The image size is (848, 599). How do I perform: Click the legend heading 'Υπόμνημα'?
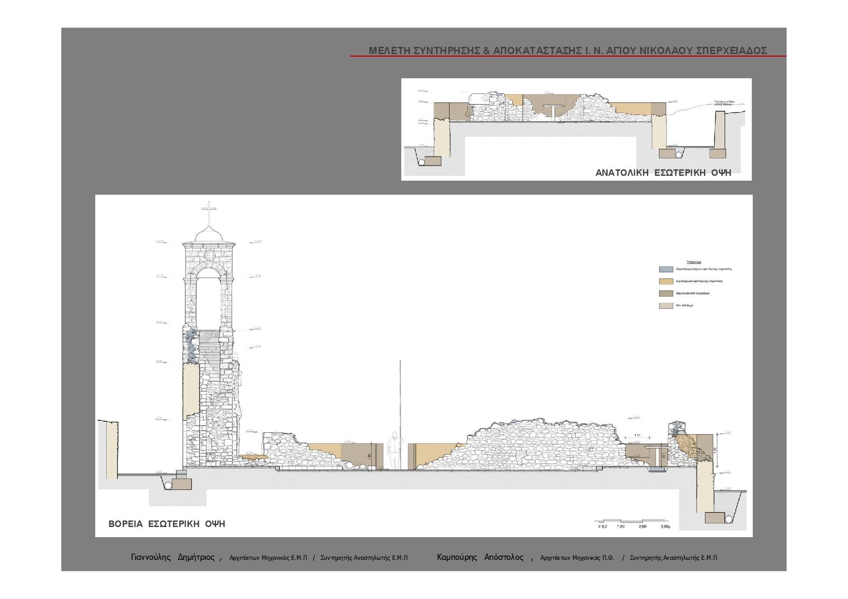pos(693,262)
